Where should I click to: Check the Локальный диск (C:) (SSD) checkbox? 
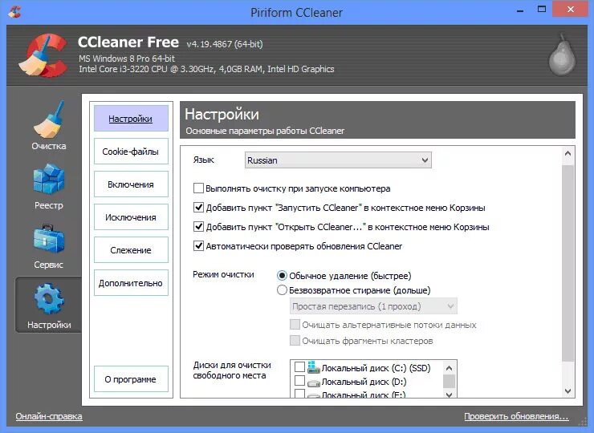(299, 367)
